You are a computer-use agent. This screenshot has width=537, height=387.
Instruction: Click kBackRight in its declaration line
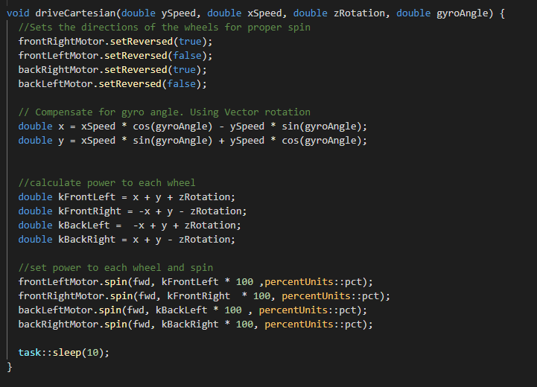tap(86, 240)
